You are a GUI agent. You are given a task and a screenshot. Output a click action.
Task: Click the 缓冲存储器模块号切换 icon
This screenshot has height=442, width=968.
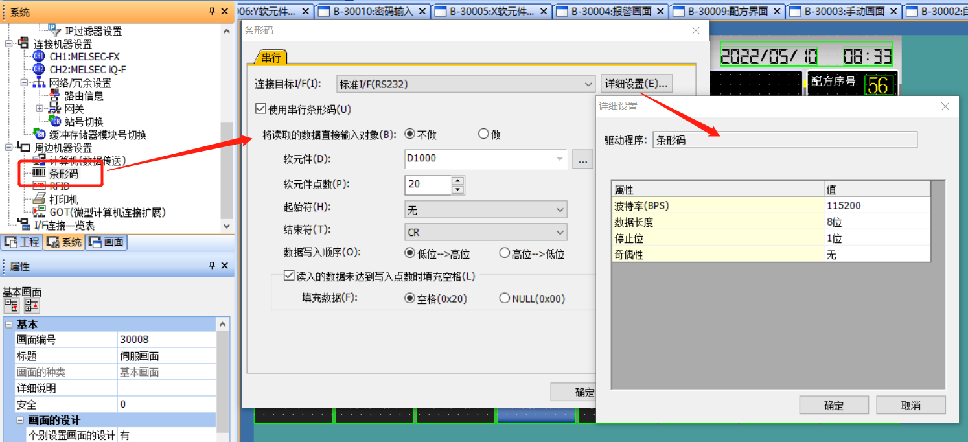point(40,135)
